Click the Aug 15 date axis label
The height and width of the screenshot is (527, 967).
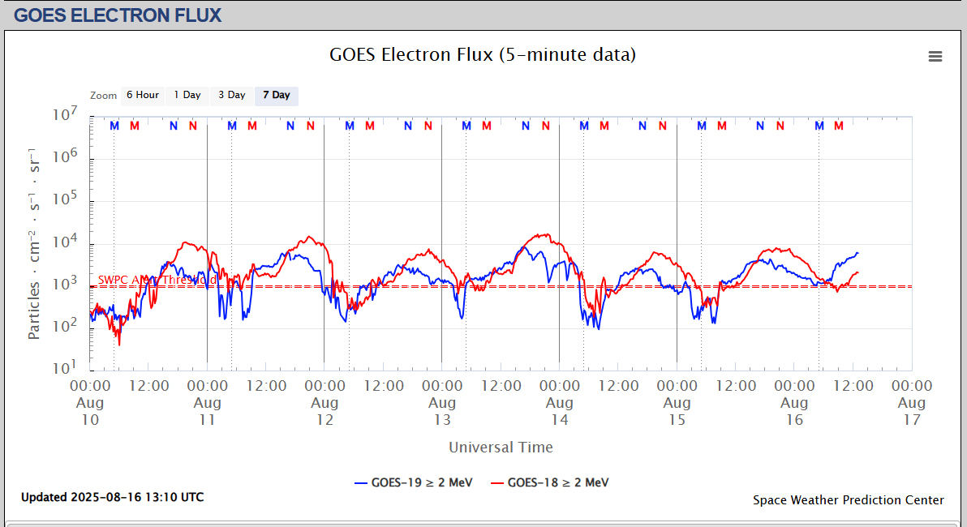coord(677,403)
